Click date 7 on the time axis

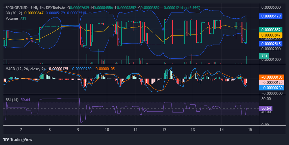21,129
